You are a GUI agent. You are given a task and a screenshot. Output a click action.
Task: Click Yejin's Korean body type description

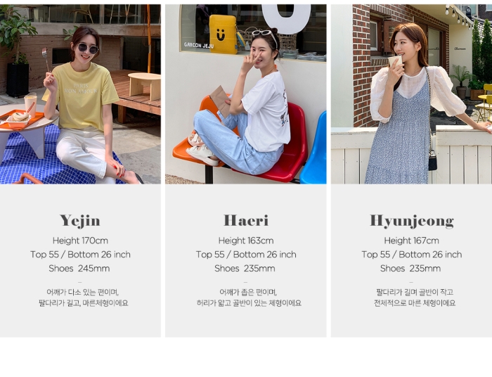coord(83,298)
